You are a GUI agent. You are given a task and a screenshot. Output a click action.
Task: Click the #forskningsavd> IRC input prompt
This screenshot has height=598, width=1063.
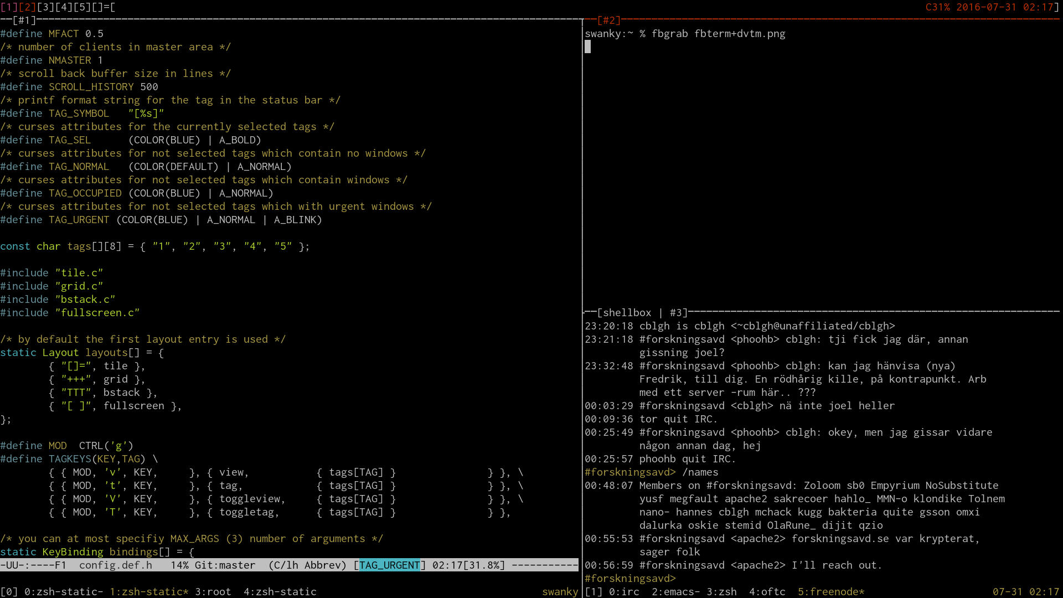(630, 579)
